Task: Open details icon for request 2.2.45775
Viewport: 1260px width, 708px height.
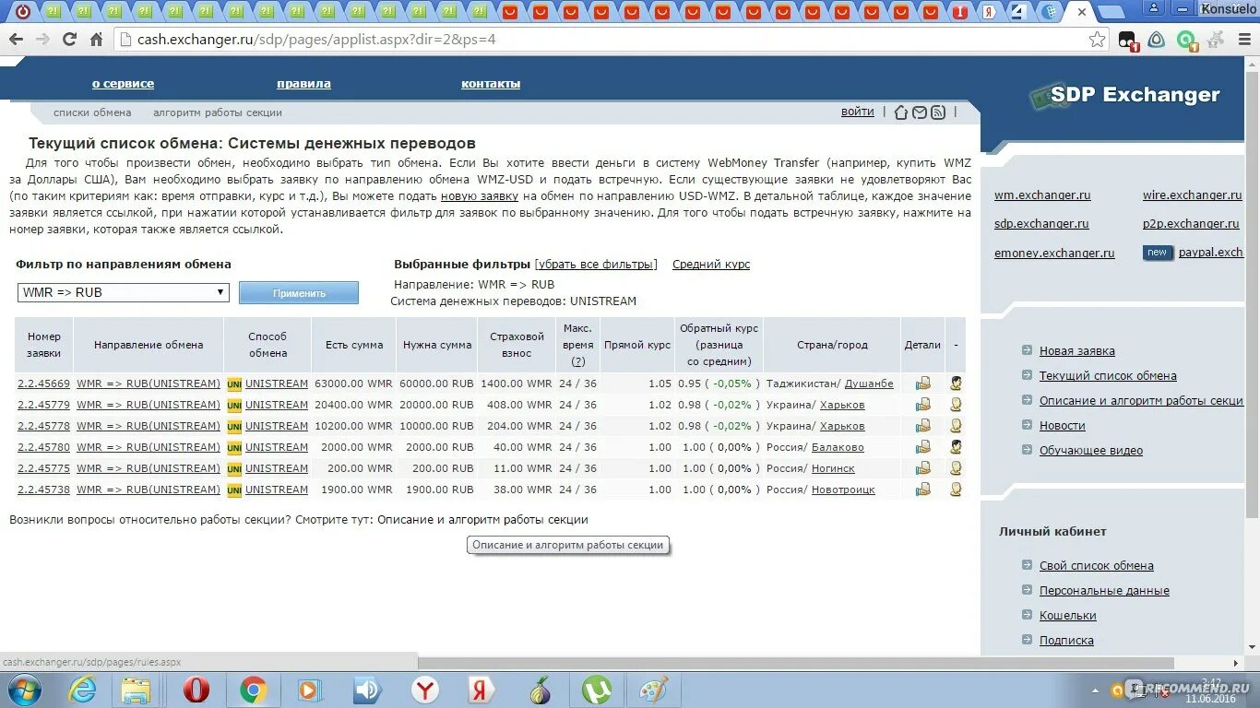Action: click(922, 468)
